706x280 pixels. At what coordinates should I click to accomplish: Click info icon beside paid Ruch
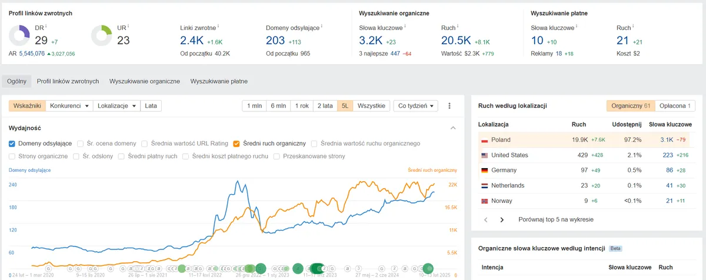tap(633, 26)
